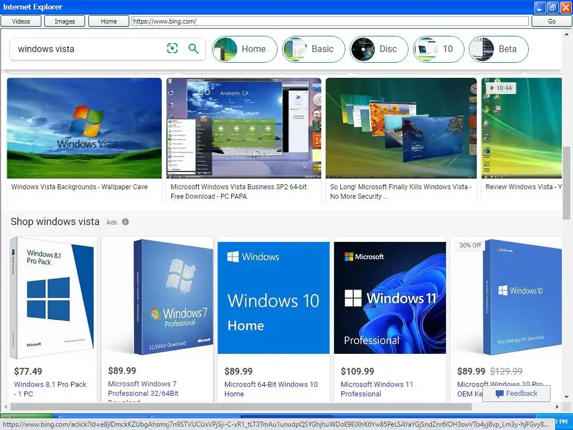Click the visual search camera icon
Image resolution: width=573 pixels, height=430 pixels.
[x=172, y=48]
